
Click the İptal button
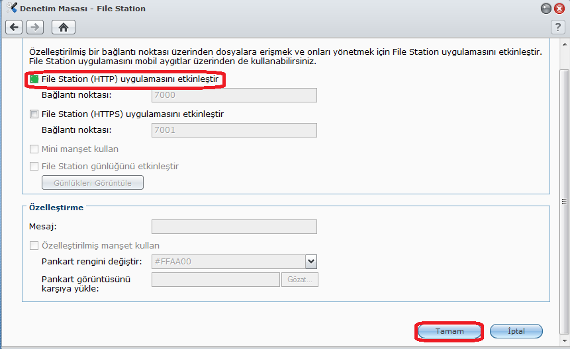(x=516, y=330)
